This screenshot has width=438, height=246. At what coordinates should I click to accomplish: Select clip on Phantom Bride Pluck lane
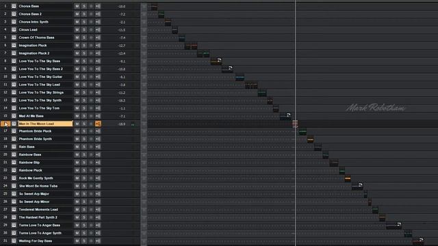pyautogui.click(x=302, y=132)
